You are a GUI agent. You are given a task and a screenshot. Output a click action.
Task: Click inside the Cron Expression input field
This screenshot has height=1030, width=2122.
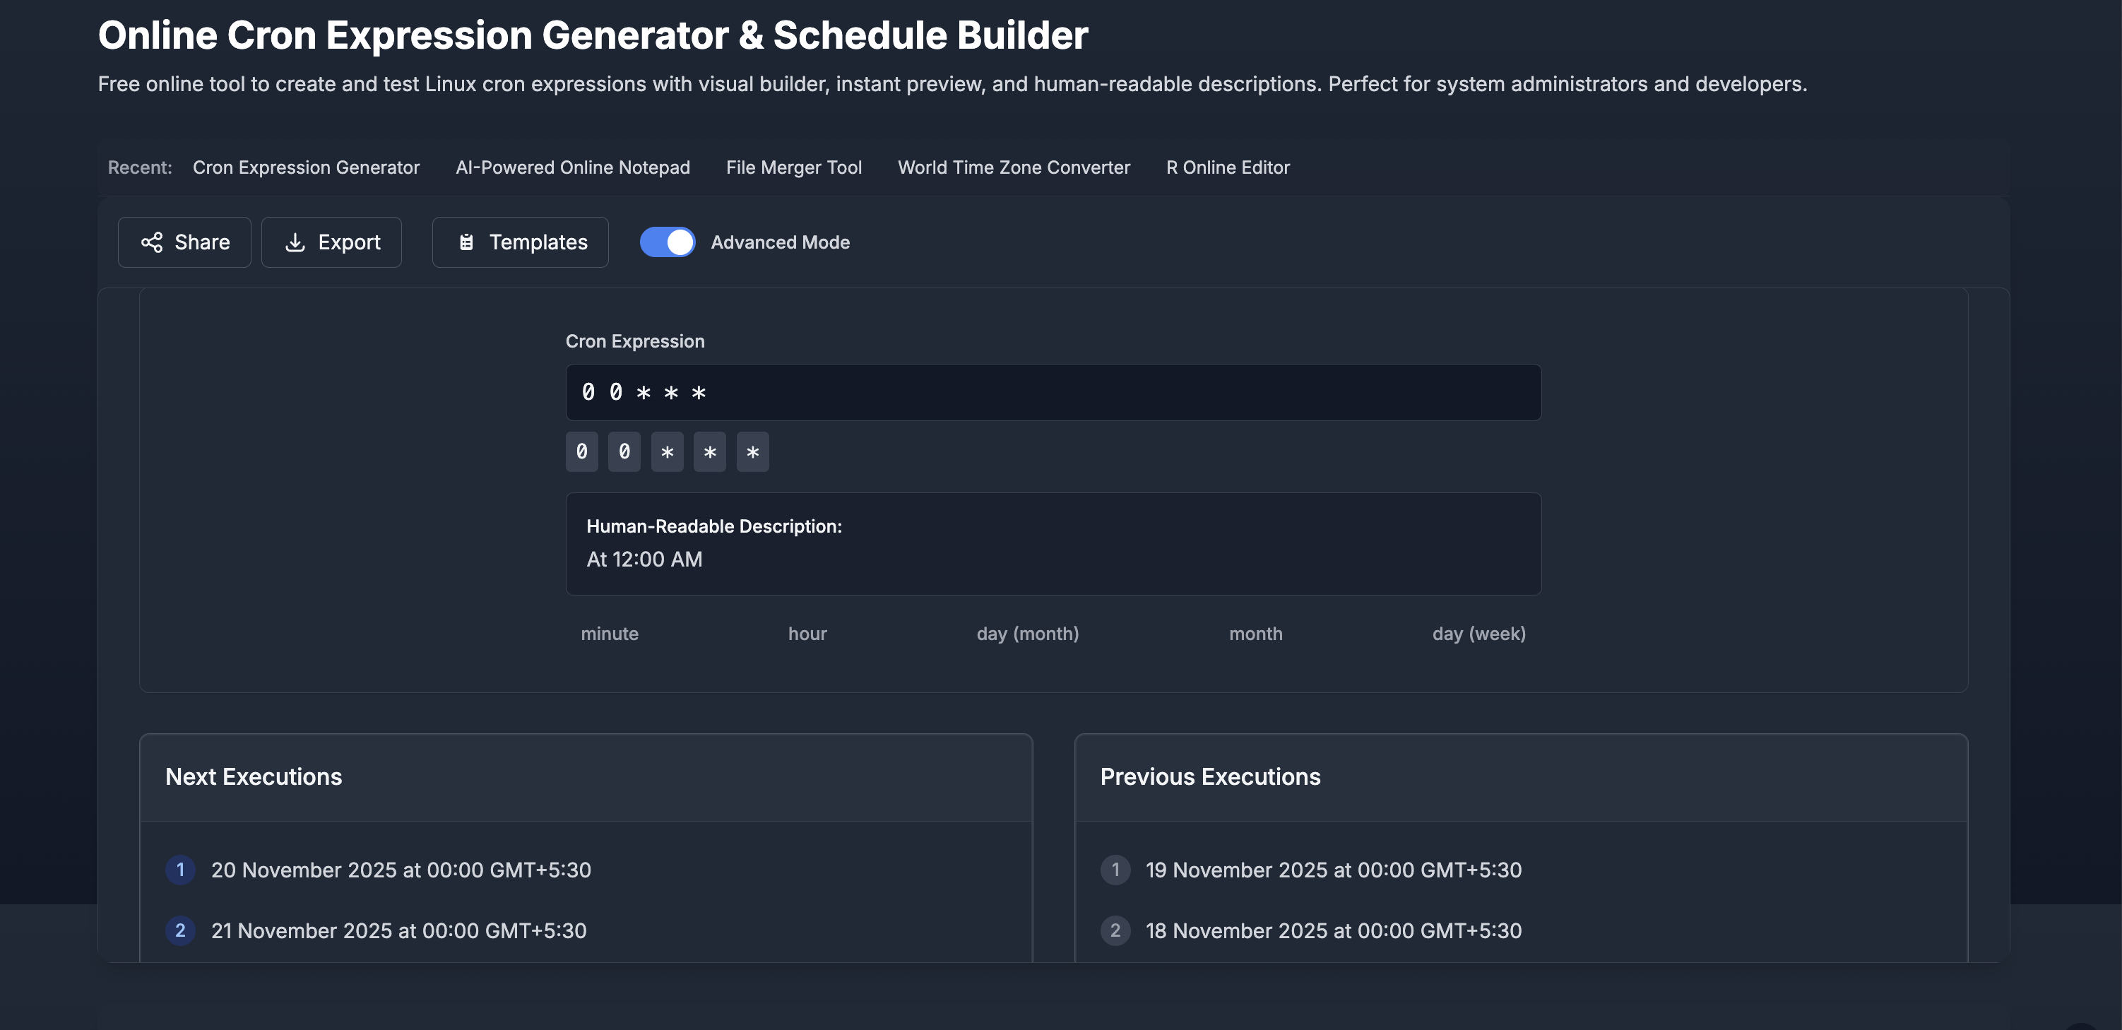point(1053,392)
